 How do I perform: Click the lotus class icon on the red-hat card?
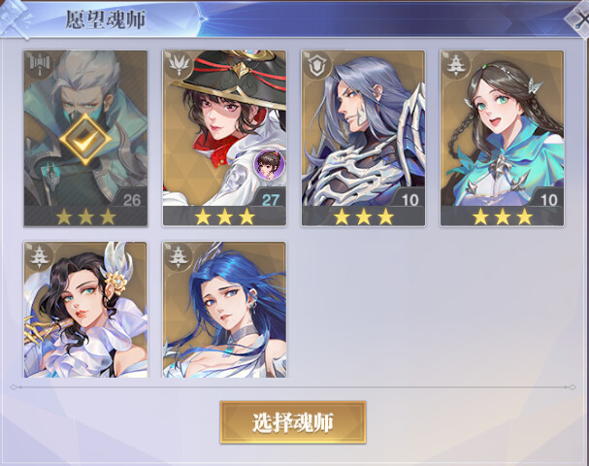tap(179, 65)
